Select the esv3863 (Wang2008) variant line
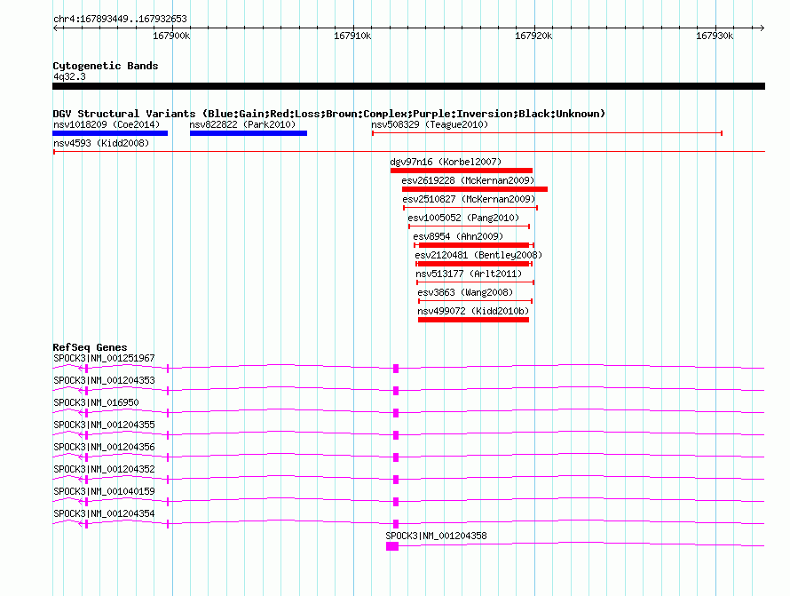The height and width of the screenshot is (596, 790). click(x=475, y=301)
